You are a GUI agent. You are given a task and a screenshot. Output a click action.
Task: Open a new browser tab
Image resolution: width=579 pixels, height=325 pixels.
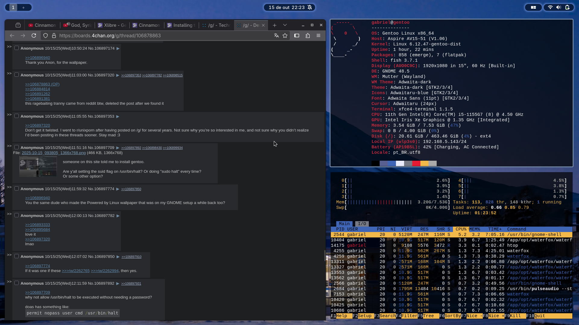274,25
